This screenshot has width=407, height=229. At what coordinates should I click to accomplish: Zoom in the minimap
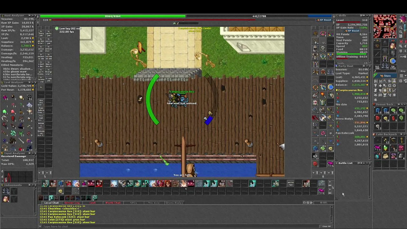click(x=401, y=32)
